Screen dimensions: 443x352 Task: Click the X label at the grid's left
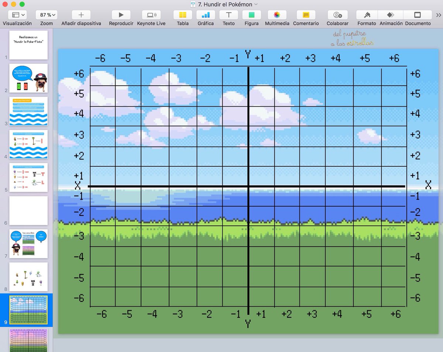coord(78,185)
